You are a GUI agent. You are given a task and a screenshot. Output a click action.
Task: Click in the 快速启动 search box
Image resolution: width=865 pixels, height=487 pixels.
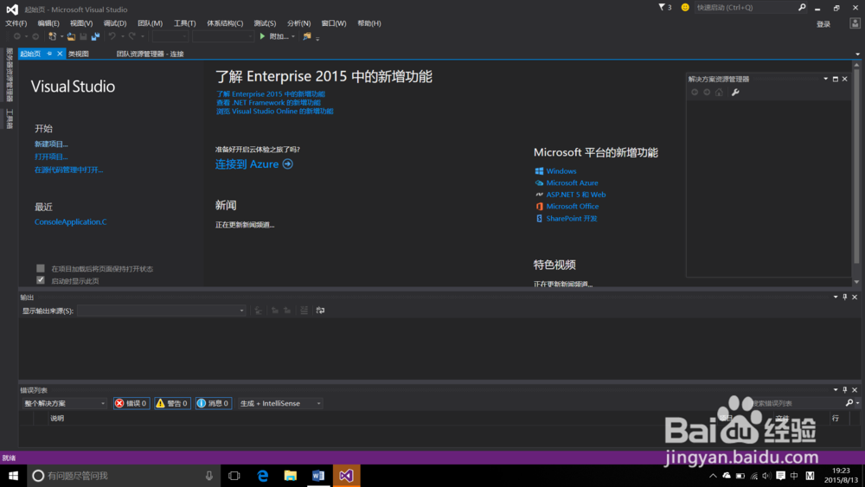coord(744,7)
